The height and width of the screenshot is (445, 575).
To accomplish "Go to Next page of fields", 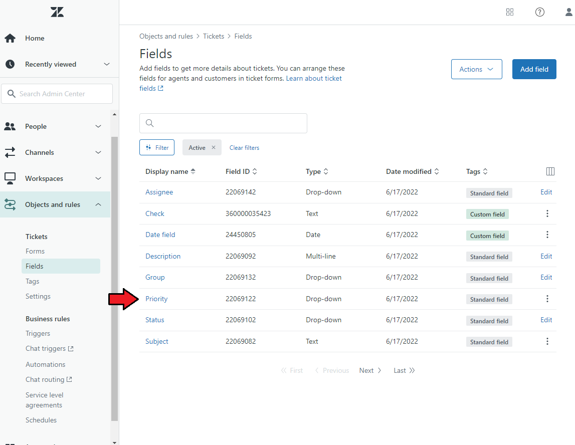I will click(370, 371).
